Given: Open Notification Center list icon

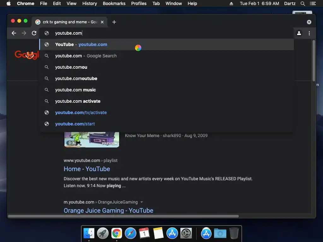Looking at the screenshot, I should 313,3.
